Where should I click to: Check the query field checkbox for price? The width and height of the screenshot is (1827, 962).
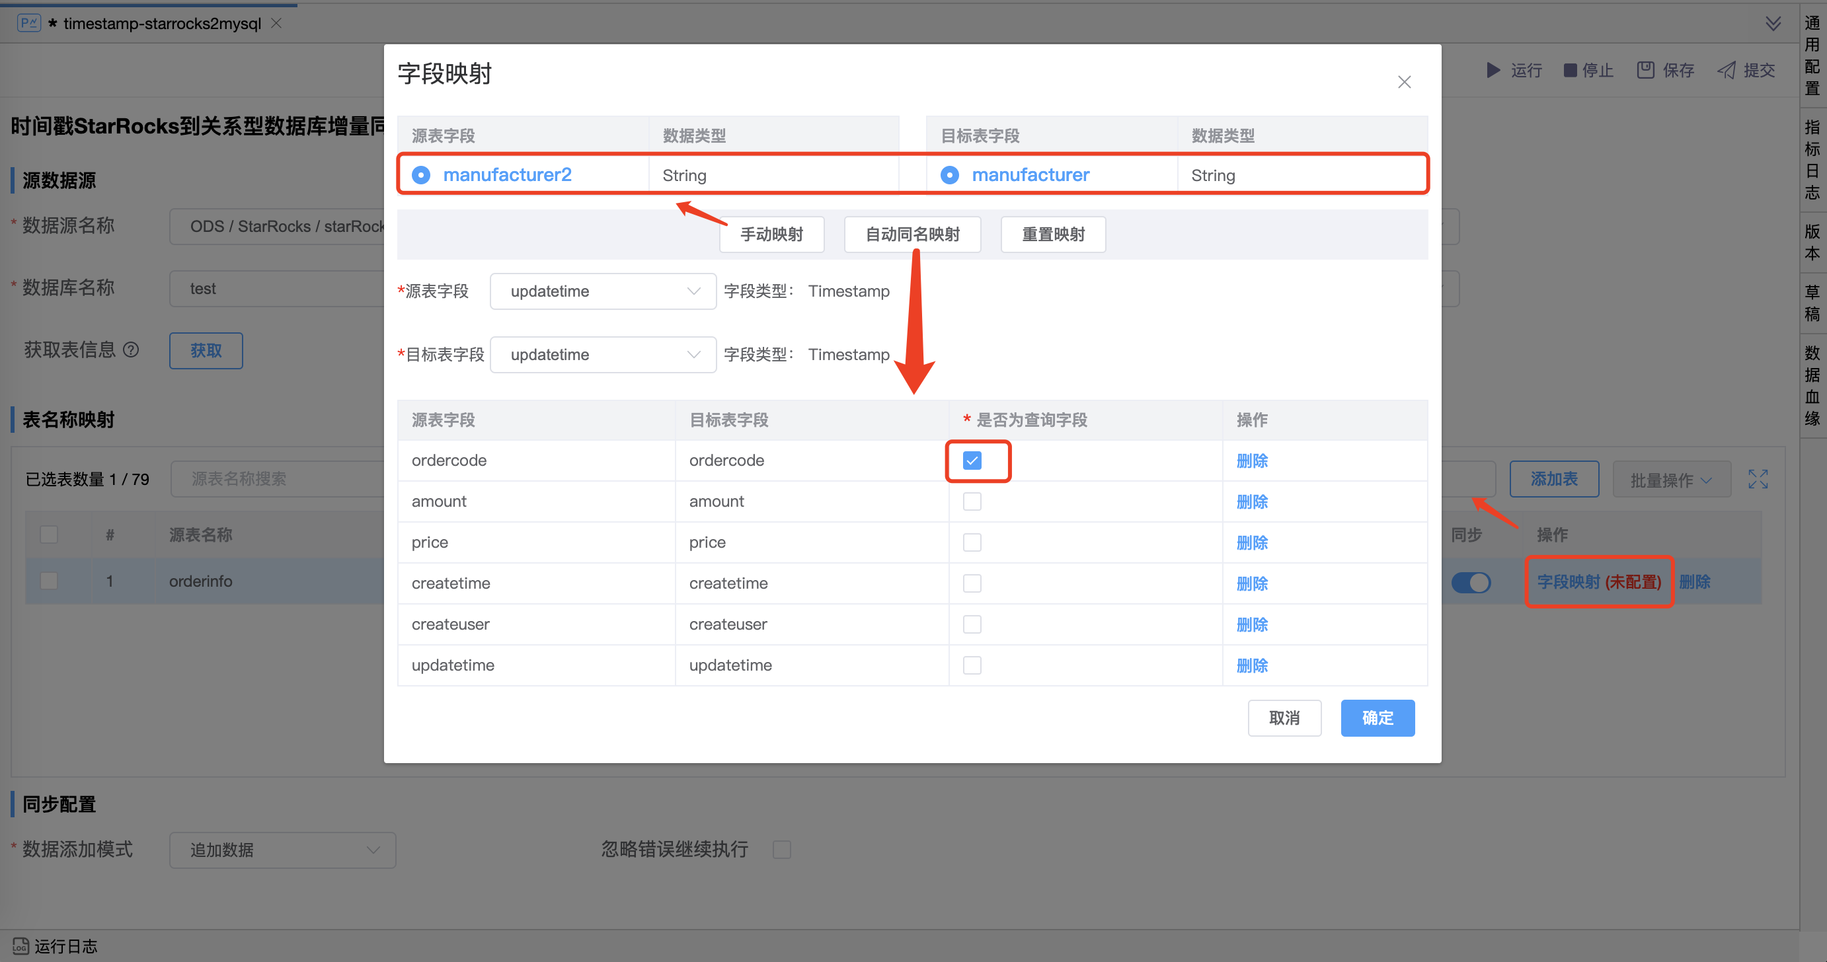[972, 543]
